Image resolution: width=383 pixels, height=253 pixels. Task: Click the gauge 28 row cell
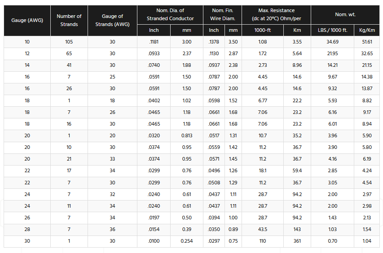point(27,229)
